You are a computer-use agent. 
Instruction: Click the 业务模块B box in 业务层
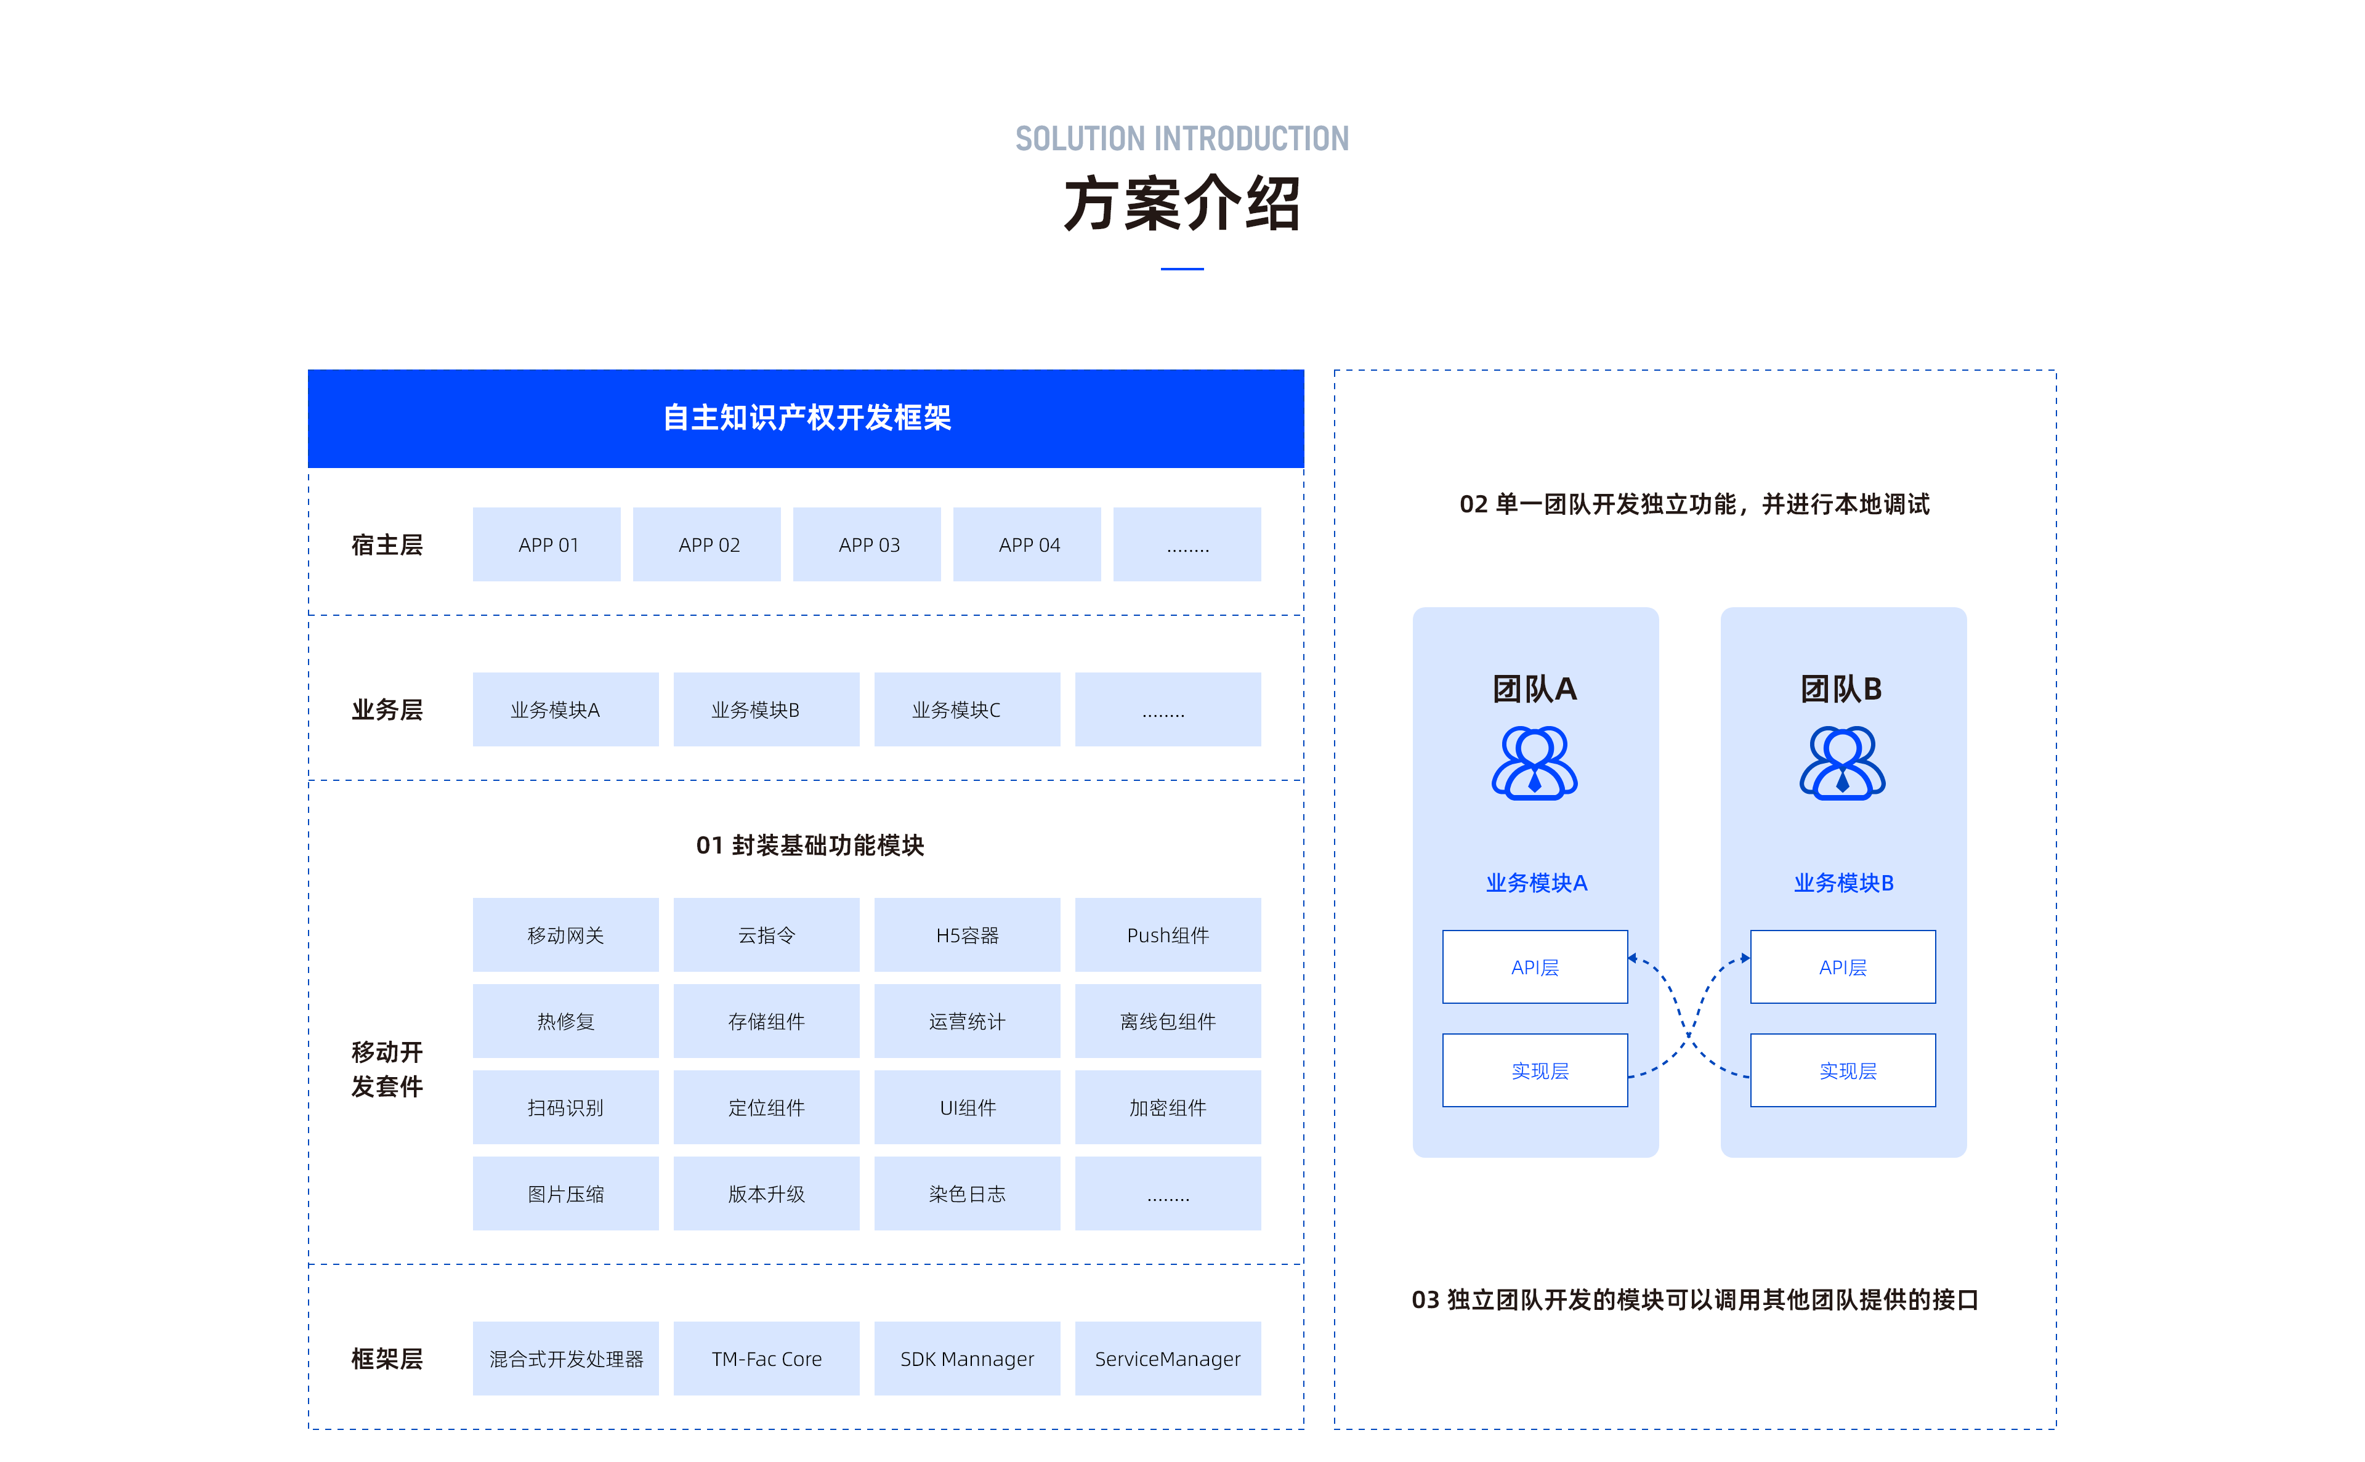pyautogui.click(x=767, y=709)
